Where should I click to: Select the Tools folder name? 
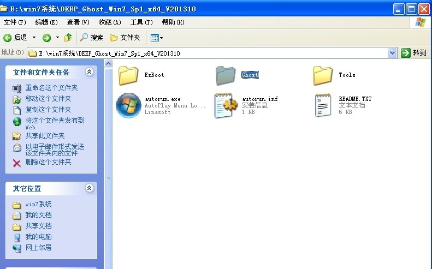click(347, 75)
